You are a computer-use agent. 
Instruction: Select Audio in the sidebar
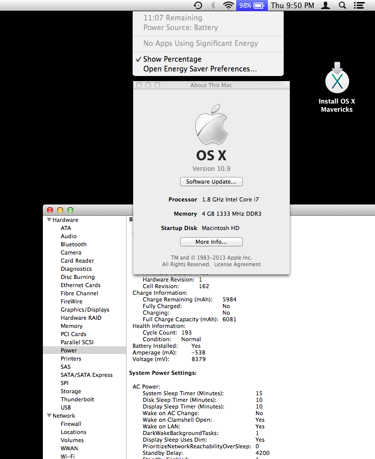tap(68, 236)
